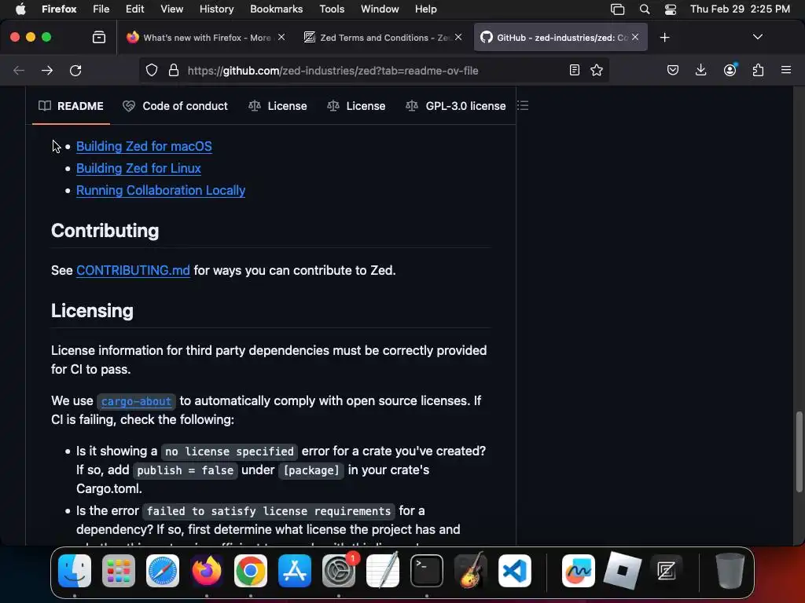
Task: Open Firefox View recent browsing icon
Action: click(x=99, y=38)
